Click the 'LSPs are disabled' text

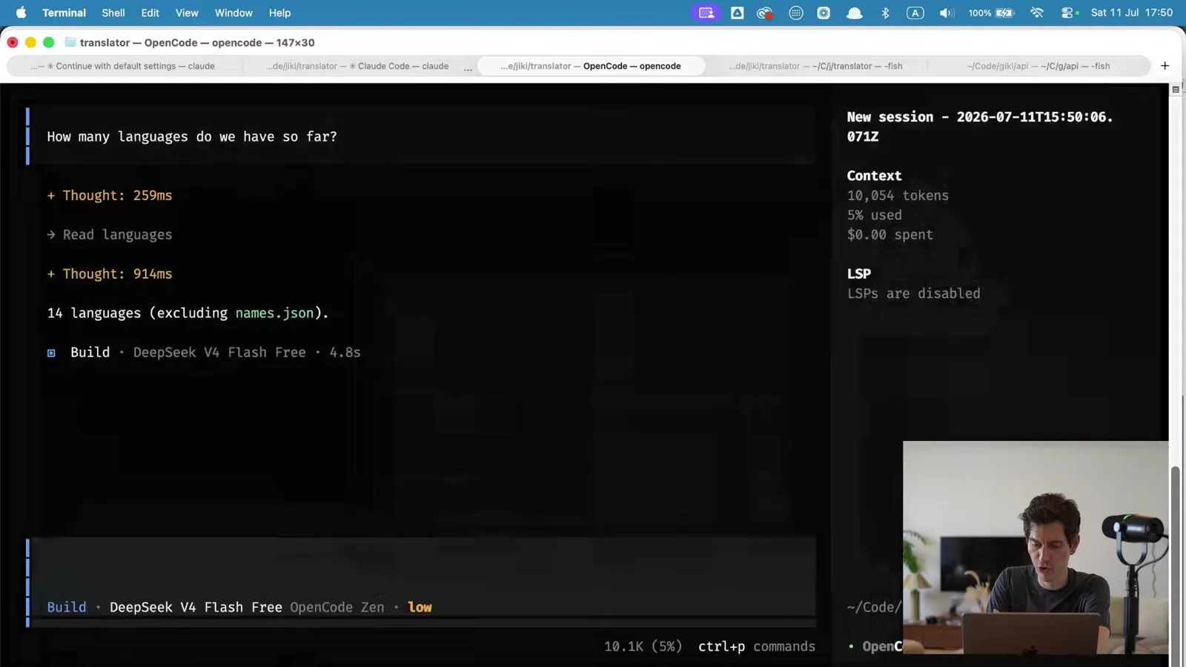[x=913, y=293]
